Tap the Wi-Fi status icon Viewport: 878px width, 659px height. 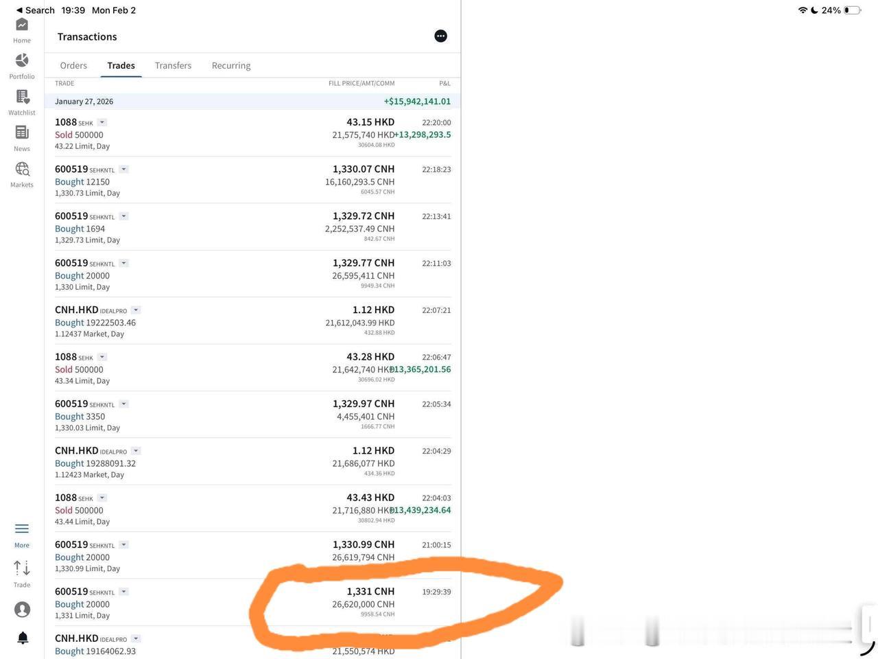pos(803,10)
